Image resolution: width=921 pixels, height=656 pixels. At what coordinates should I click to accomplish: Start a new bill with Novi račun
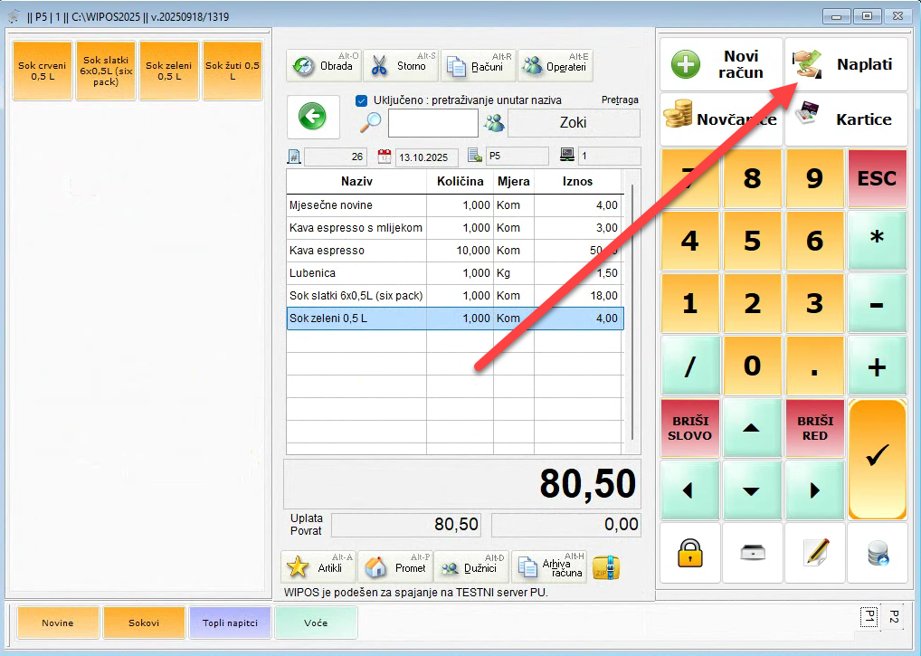(x=721, y=64)
